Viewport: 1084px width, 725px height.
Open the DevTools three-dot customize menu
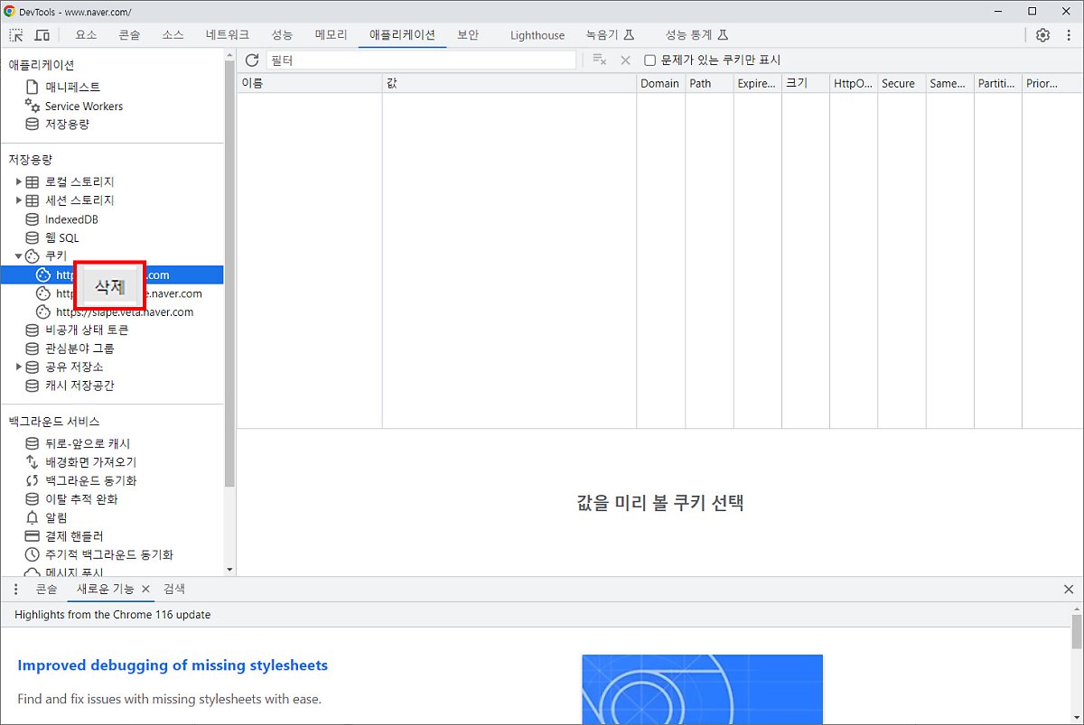pos(1068,35)
